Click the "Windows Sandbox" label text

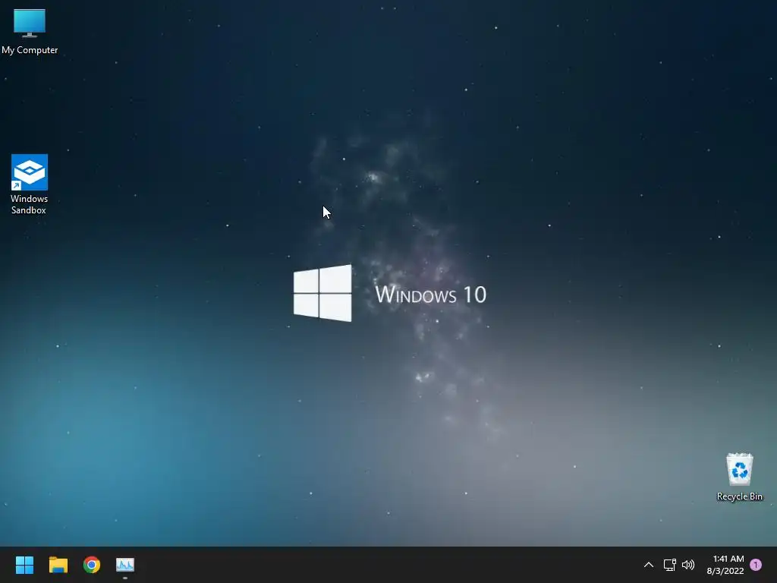pos(30,204)
